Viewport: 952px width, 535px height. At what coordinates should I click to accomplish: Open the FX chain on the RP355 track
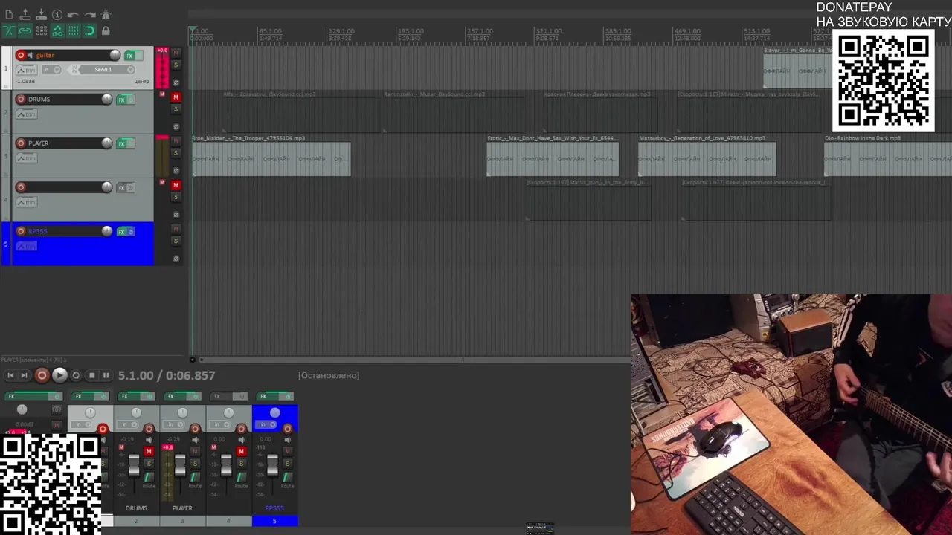pos(121,231)
